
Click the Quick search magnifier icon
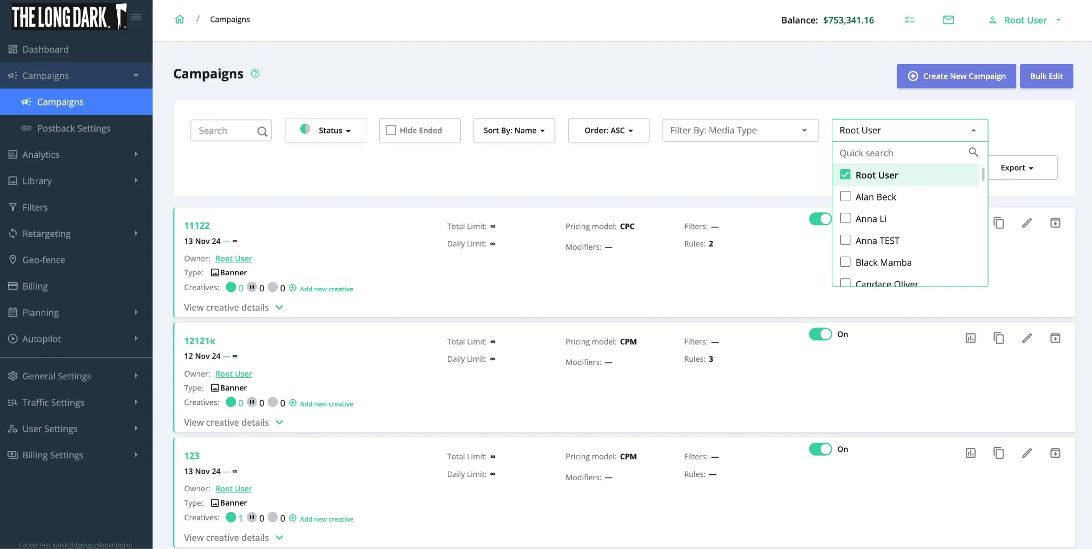973,152
